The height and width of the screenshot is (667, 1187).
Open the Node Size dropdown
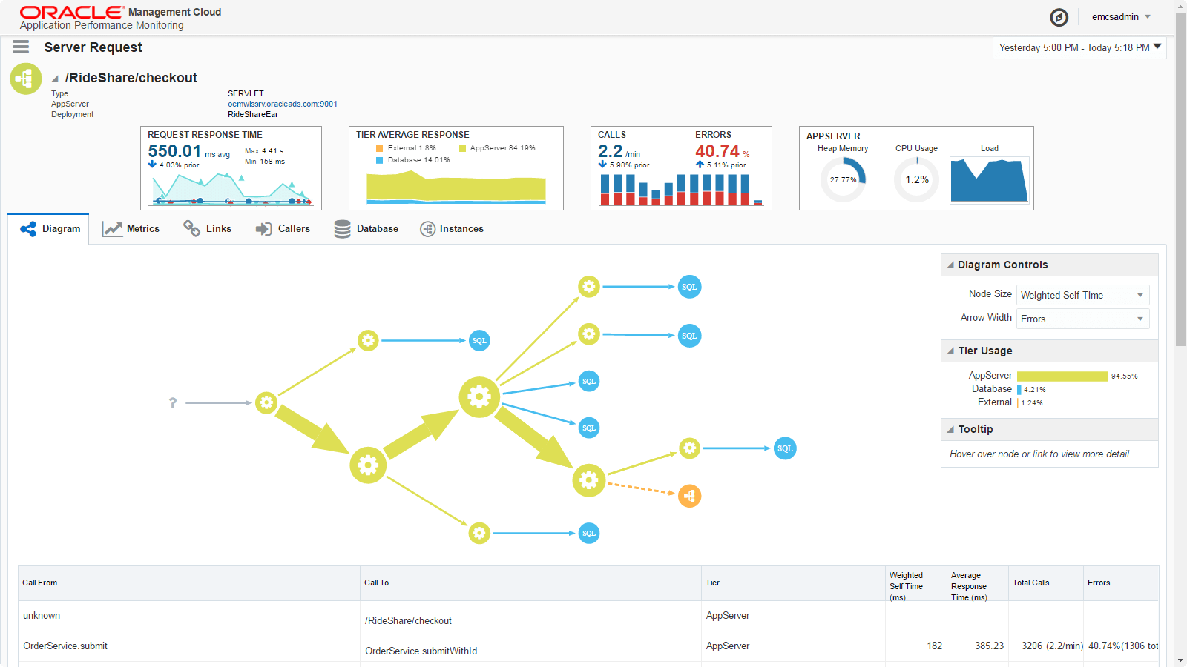point(1082,295)
